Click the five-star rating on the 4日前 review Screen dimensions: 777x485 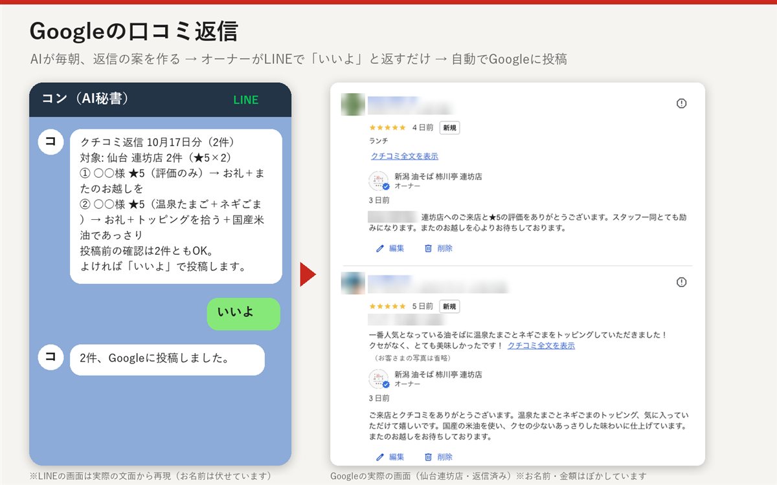pos(387,128)
